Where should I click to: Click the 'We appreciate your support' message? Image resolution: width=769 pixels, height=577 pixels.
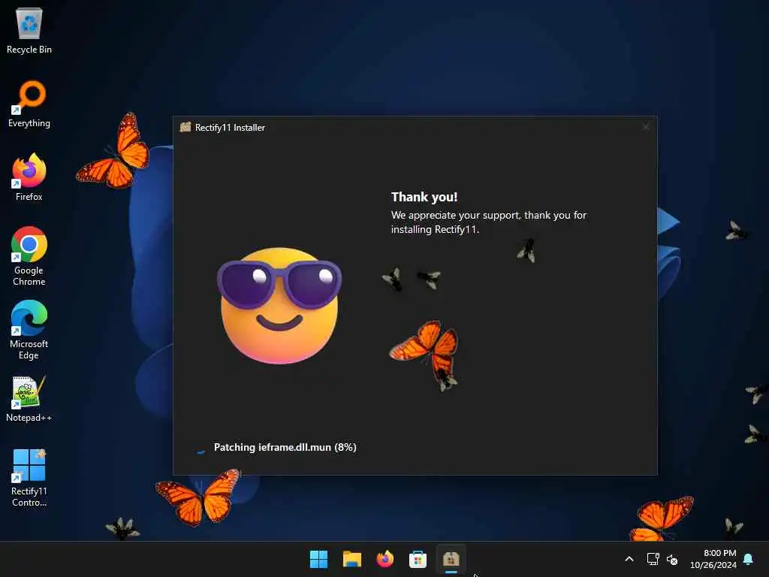488,222
